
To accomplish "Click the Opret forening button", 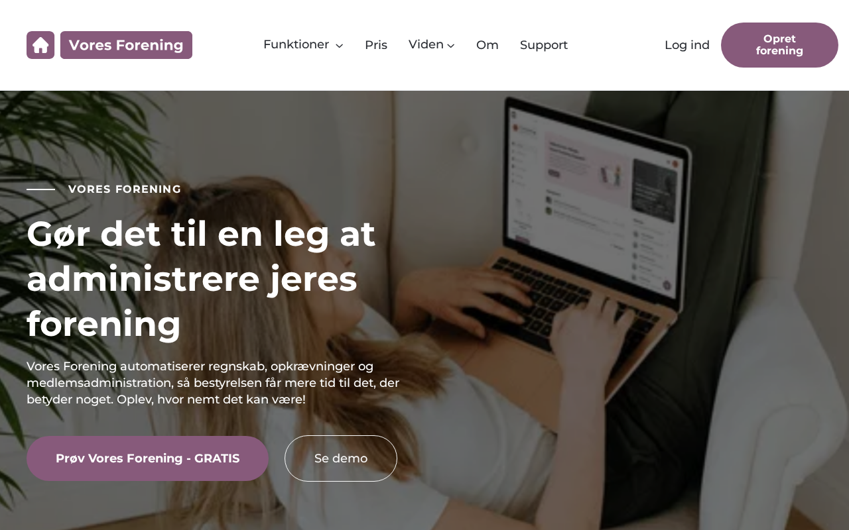I will pos(779,45).
